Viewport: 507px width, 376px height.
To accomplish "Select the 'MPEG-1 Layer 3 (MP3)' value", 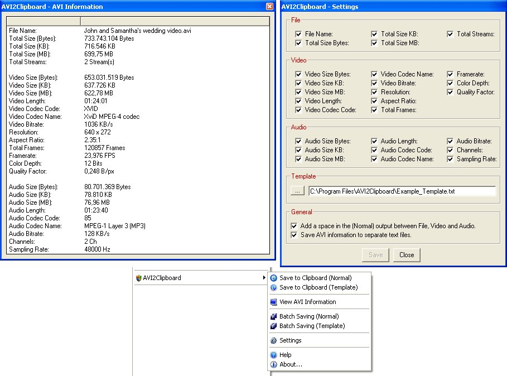I will [x=115, y=226].
